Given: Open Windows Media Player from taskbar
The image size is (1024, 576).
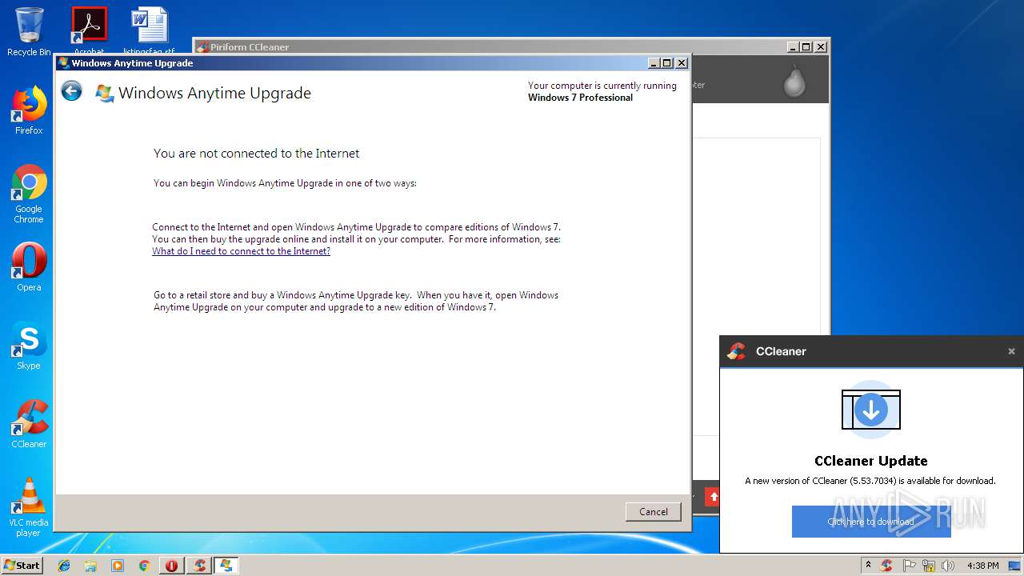Looking at the screenshot, I should [118, 566].
